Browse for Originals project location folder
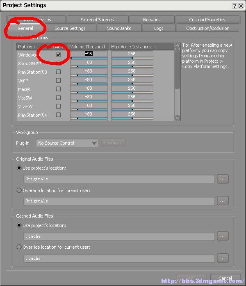Viewport: 246px width, 286px height. 223,179
